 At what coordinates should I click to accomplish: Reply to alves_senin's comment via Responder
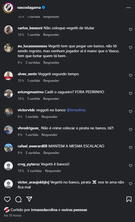51,81
